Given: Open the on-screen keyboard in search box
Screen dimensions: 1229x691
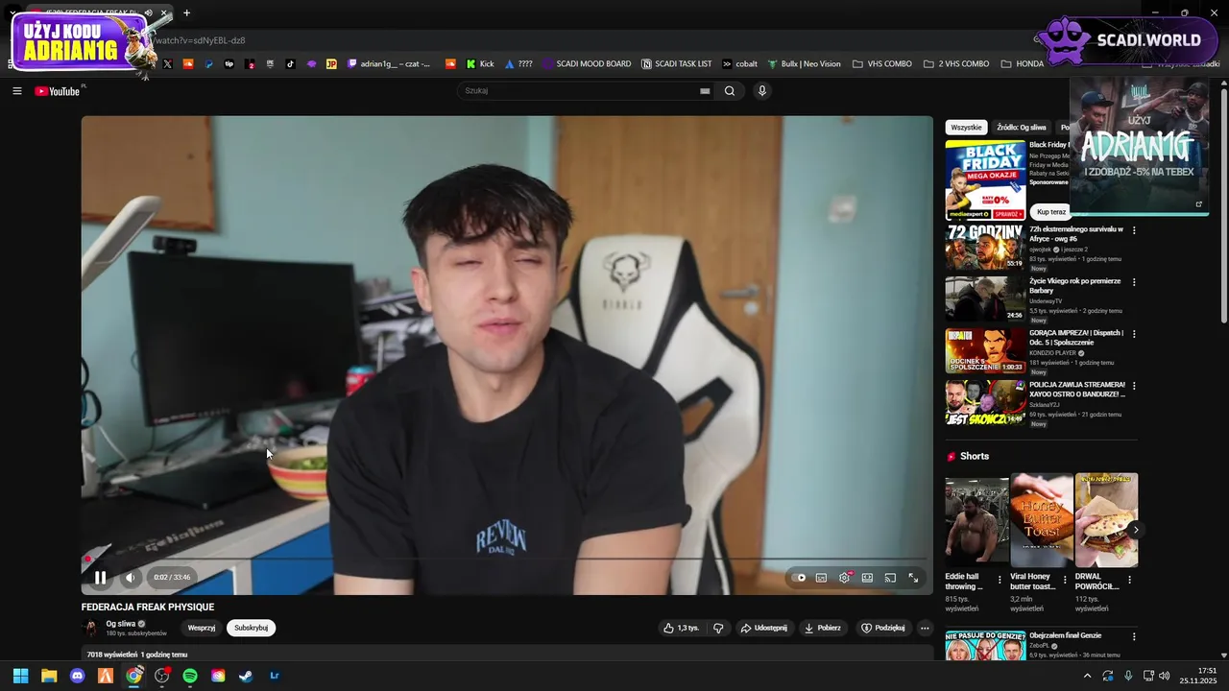Looking at the screenshot, I should coord(705,91).
